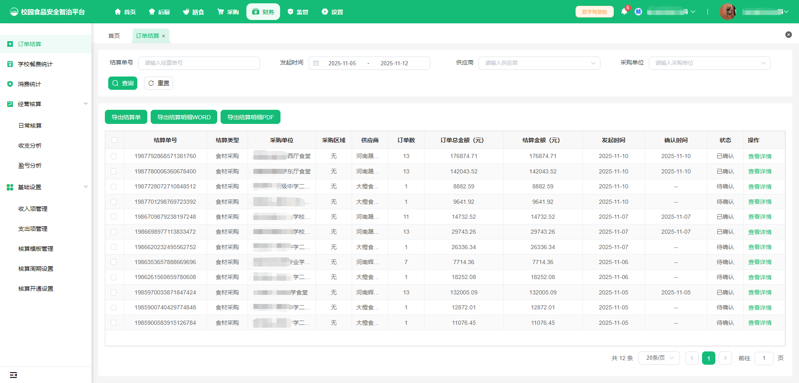Click the notification bell icon
Image resolution: width=799 pixels, height=383 pixels.
(x=624, y=12)
